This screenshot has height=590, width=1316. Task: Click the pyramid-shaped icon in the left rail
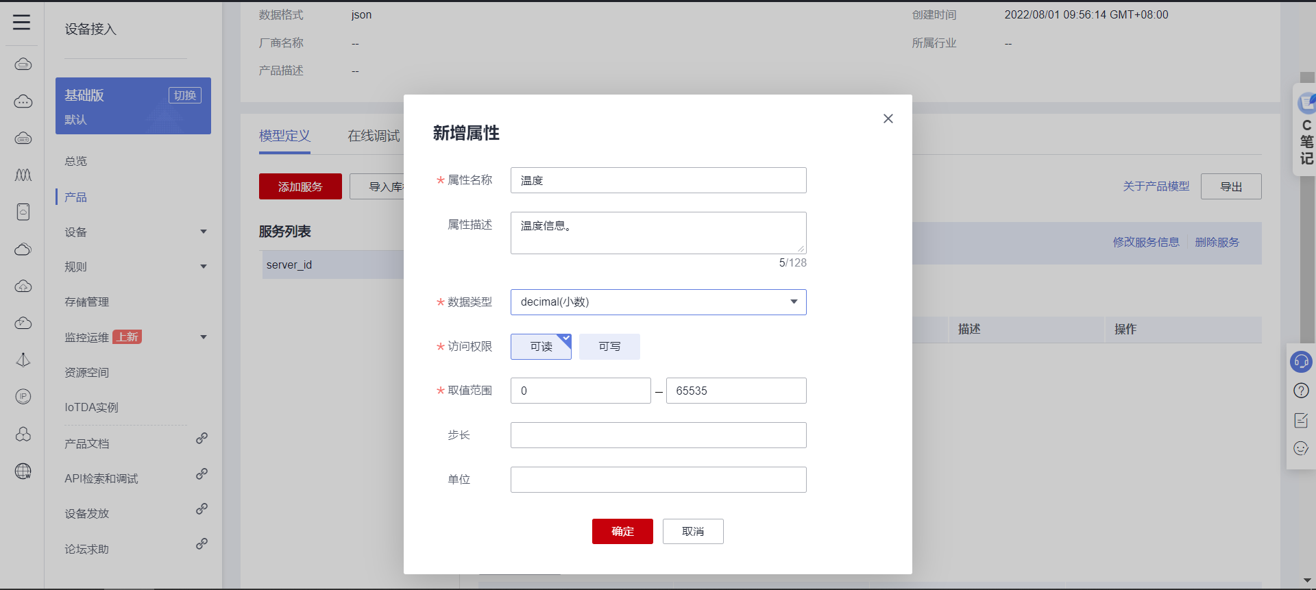point(23,360)
